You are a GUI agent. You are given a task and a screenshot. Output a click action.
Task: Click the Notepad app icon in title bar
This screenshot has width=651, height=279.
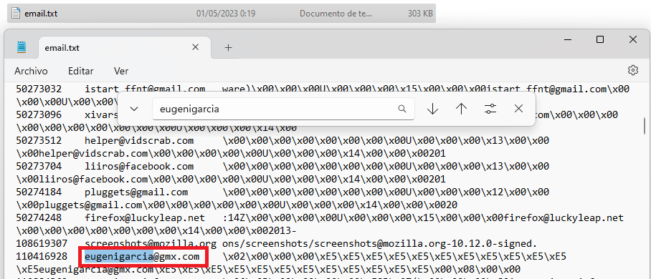21,46
